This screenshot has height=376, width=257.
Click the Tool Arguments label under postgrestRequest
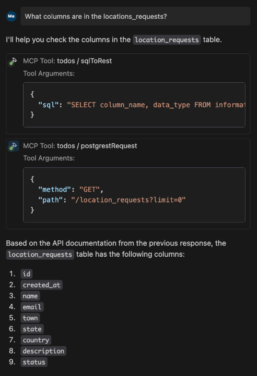[x=49, y=158]
